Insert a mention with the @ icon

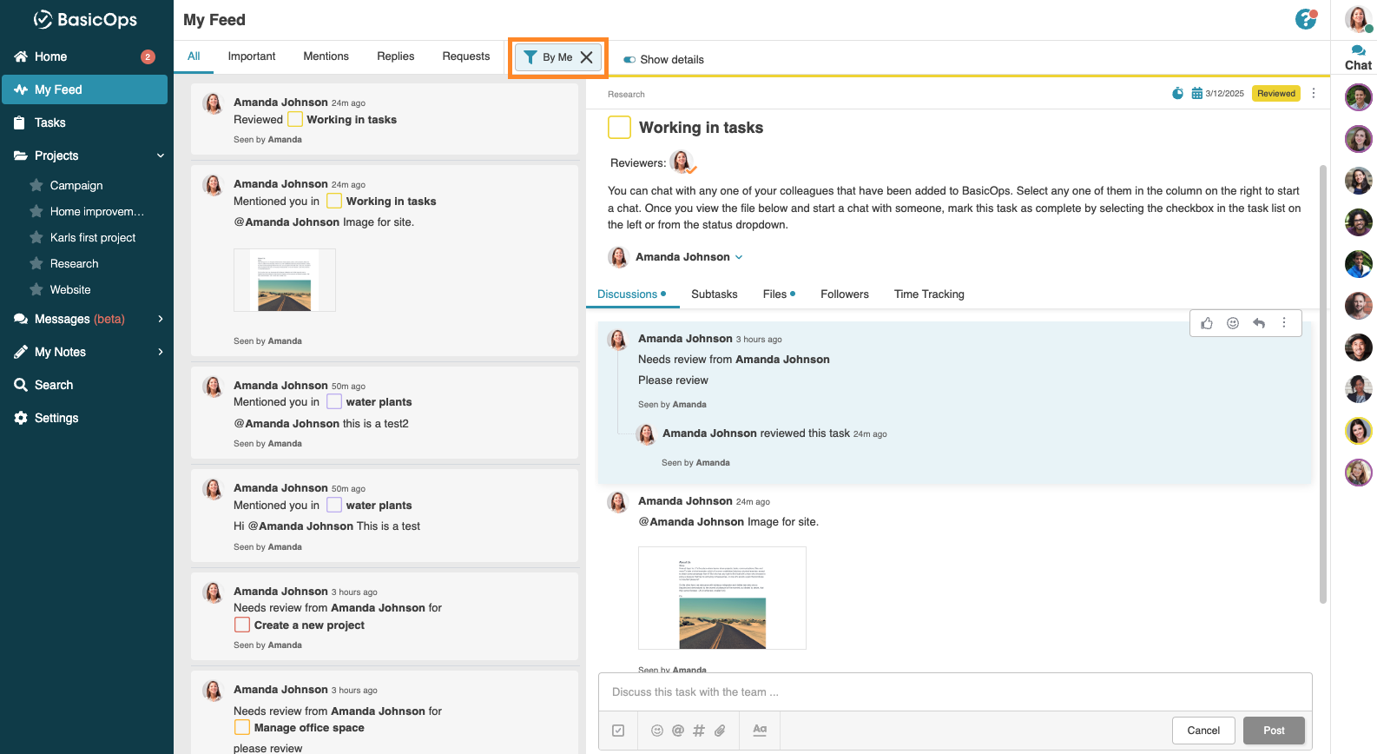[x=678, y=731]
